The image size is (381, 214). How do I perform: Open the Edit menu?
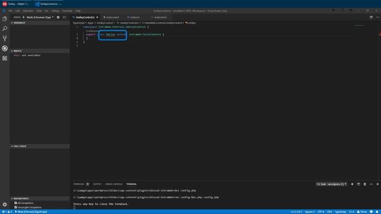coord(17,11)
